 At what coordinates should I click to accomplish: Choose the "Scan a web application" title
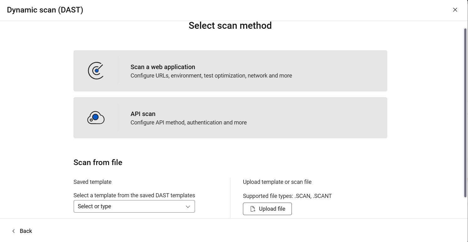163,67
